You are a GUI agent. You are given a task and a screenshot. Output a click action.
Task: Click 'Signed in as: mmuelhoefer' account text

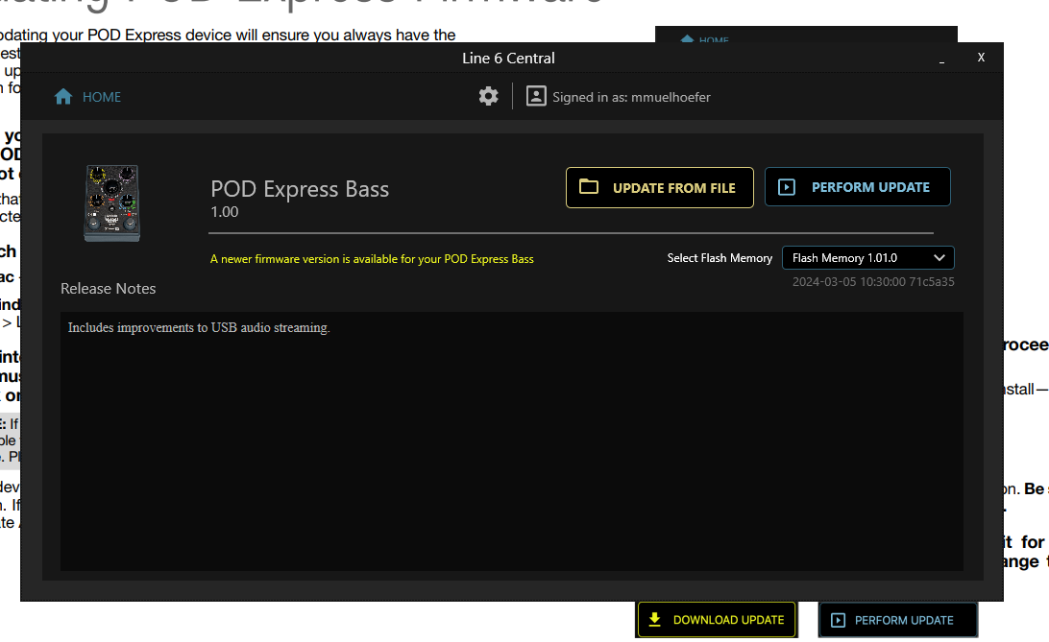tap(631, 97)
